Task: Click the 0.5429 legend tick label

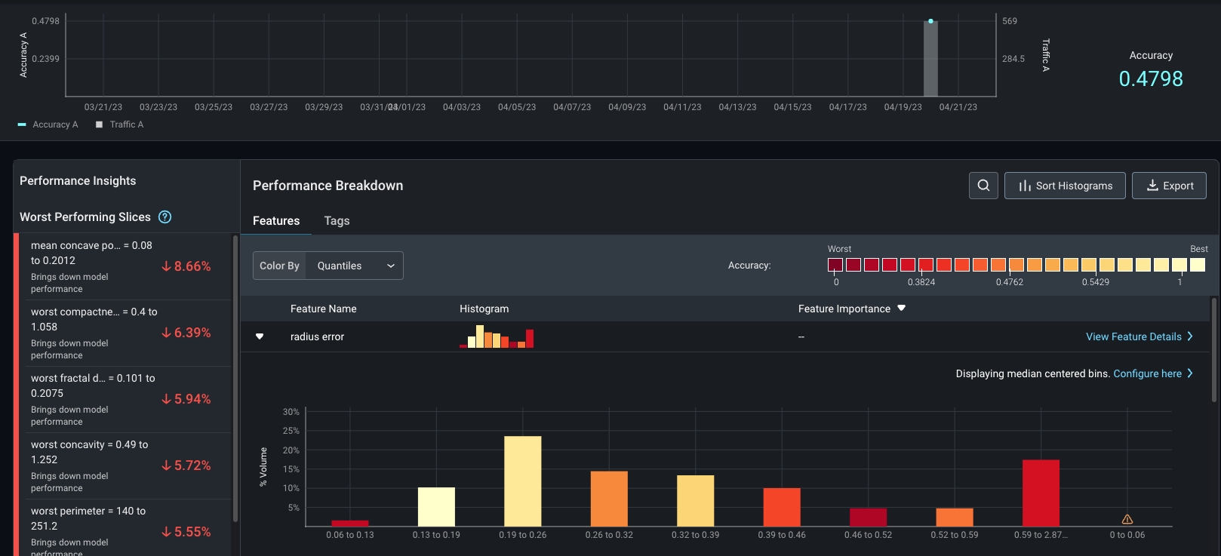Action: (x=1096, y=282)
